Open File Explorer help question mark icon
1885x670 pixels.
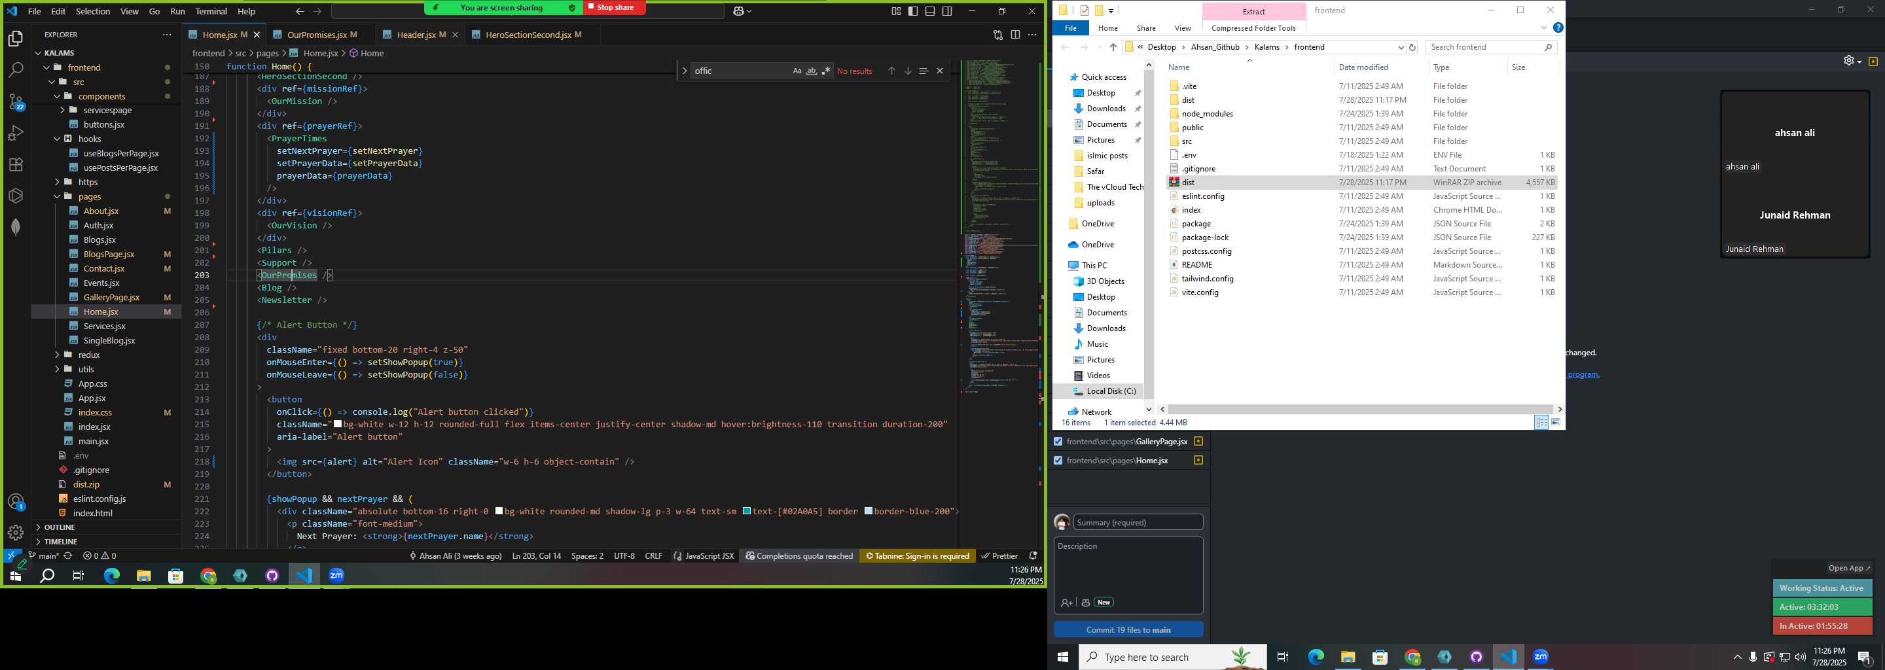(1558, 27)
